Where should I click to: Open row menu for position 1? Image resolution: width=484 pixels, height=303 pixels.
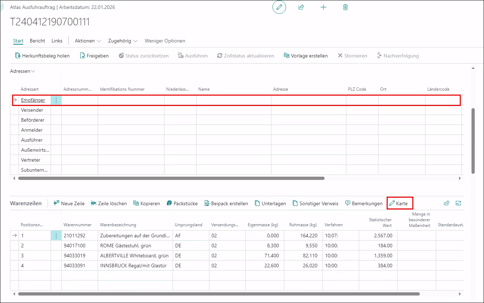pos(56,236)
